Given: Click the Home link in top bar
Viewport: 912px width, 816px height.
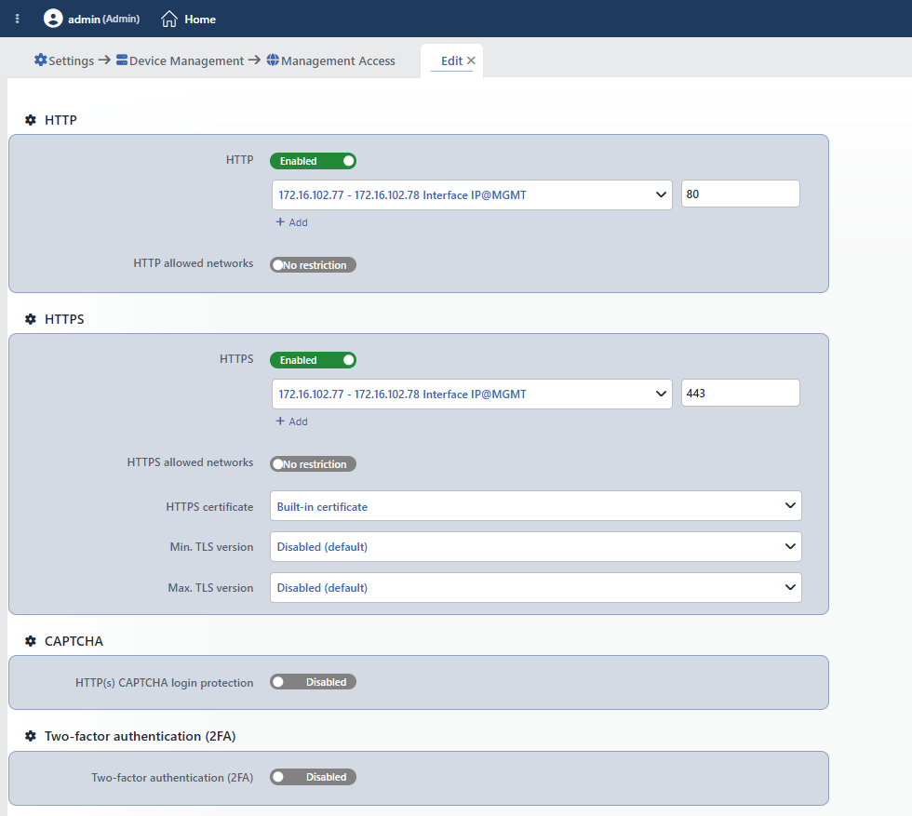Looking at the screenshot, I should tap(200, 20).
